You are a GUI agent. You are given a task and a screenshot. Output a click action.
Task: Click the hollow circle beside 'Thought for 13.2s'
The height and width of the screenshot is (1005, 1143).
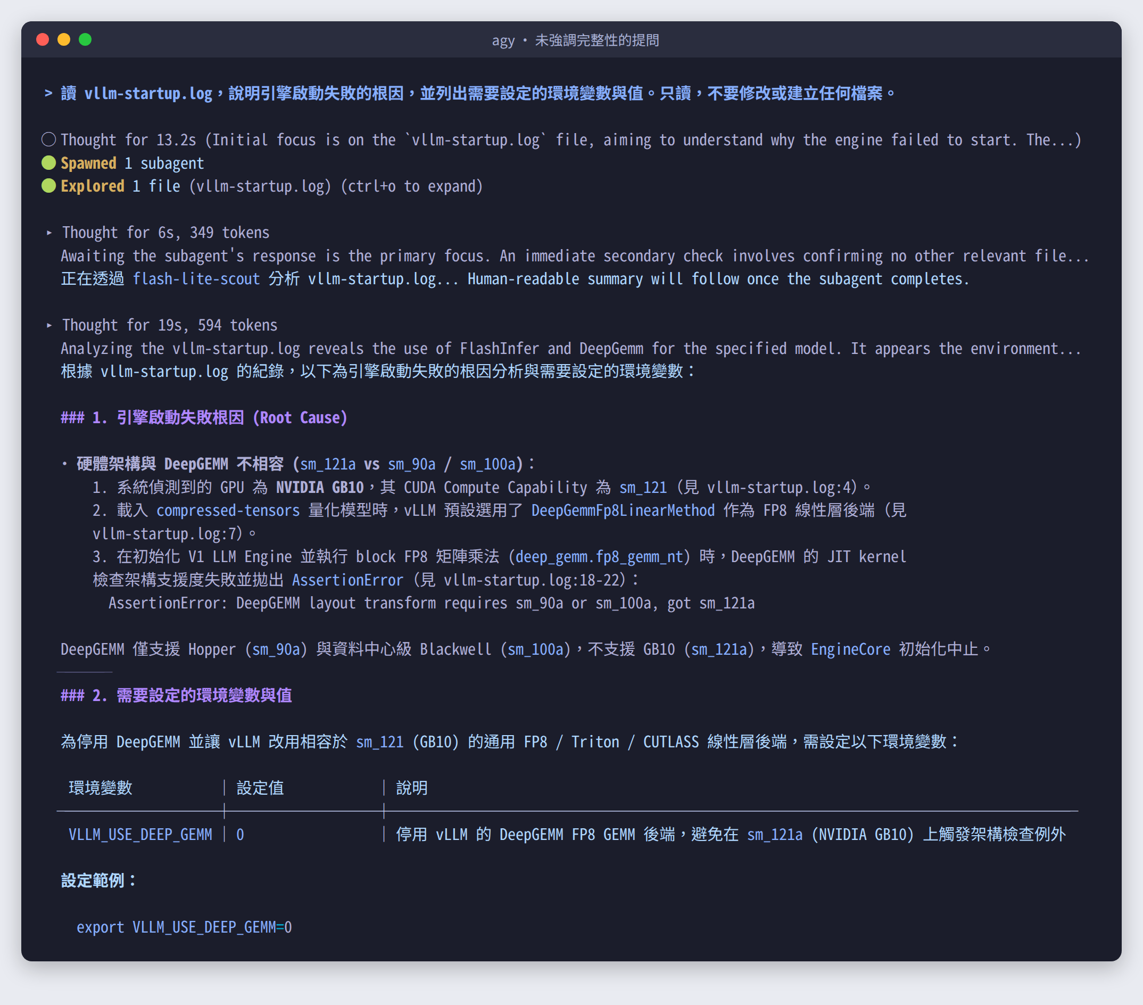coord(48,139)
